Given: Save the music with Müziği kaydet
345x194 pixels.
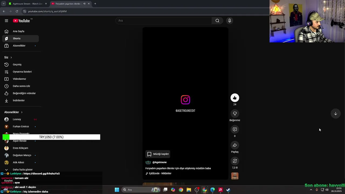Looking at the screenshot, I should 158,154.
